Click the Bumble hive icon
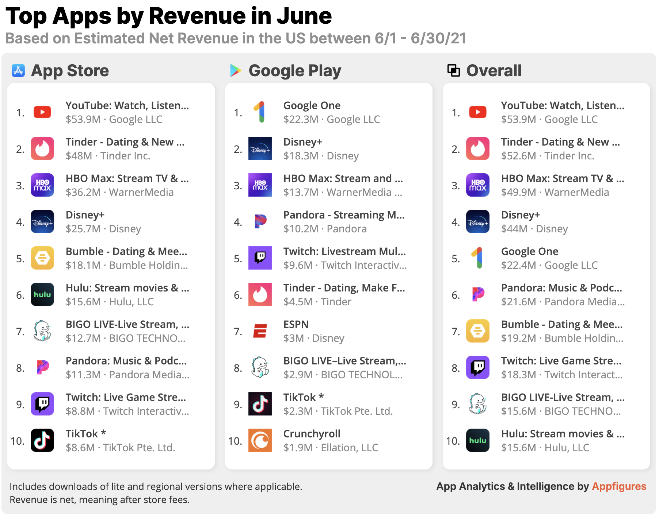Viewport: 659px width, 518px height. [42, 258]
